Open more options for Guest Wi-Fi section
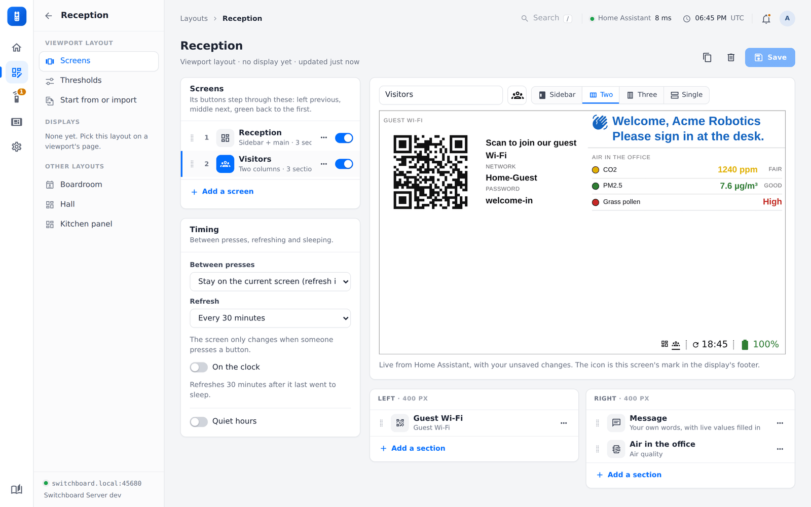 pyautogui.click(x=564, y=423)
